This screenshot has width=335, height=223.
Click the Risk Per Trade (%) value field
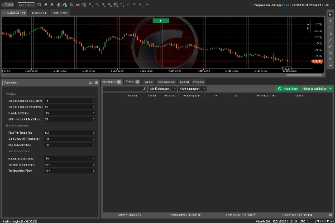(x=68, y=133)
